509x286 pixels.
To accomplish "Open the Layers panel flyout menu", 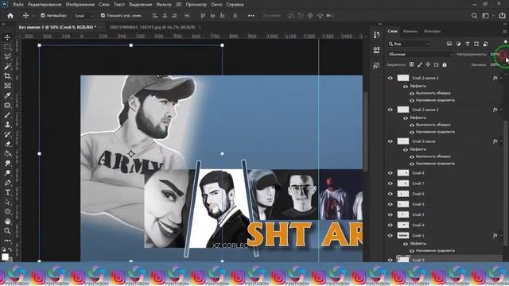I will click(504, 31).
